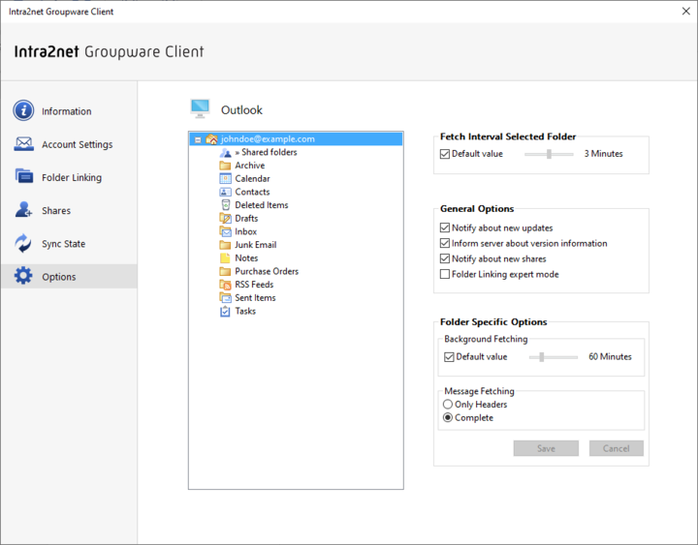Toggle Inform server about version information

445,243
